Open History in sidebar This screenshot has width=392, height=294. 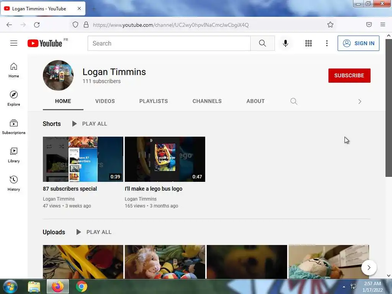[14, 183]
